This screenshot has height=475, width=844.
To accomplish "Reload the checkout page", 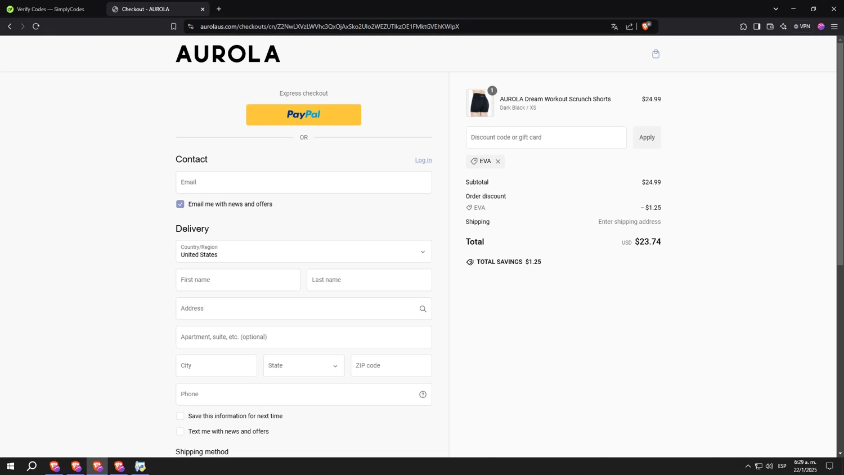I will coord(36,26).
